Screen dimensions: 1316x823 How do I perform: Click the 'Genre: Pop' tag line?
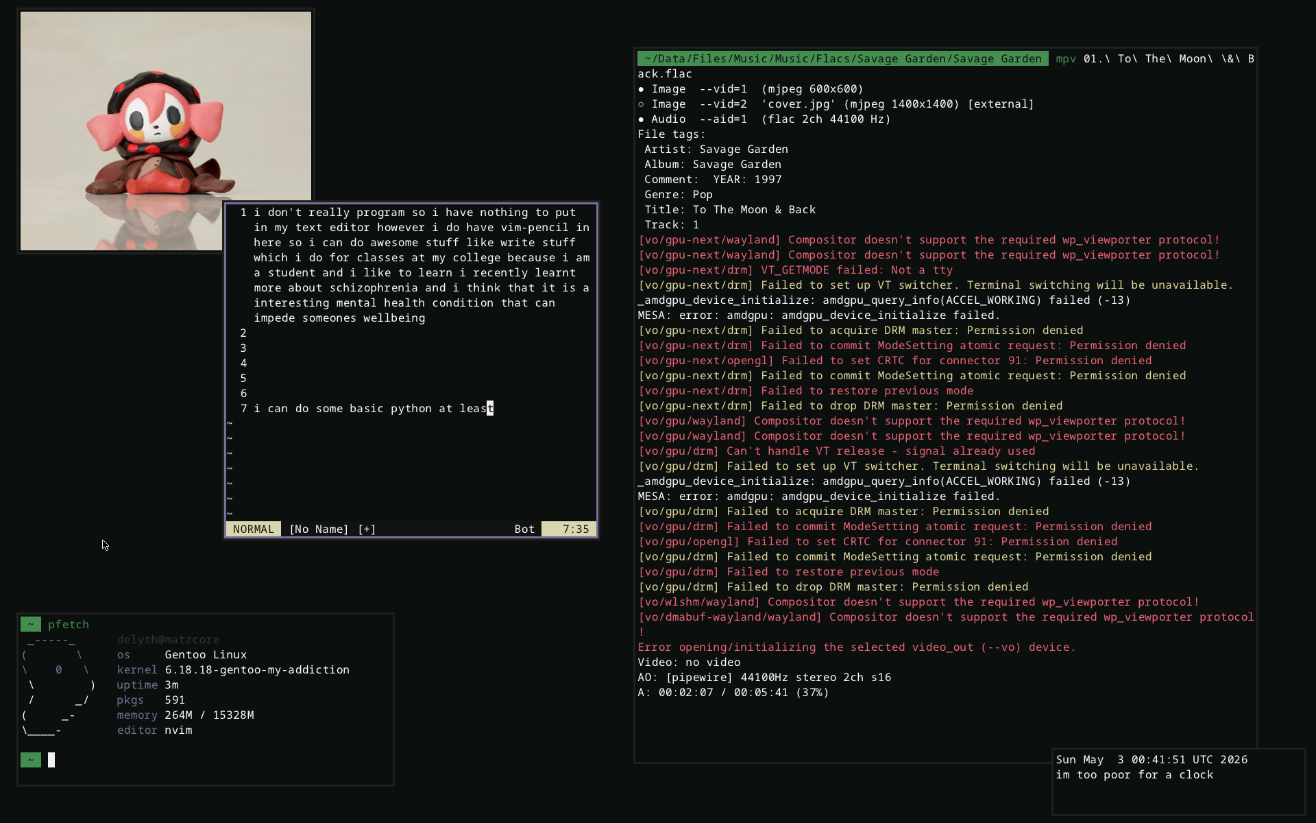click(x=679, y=194)
